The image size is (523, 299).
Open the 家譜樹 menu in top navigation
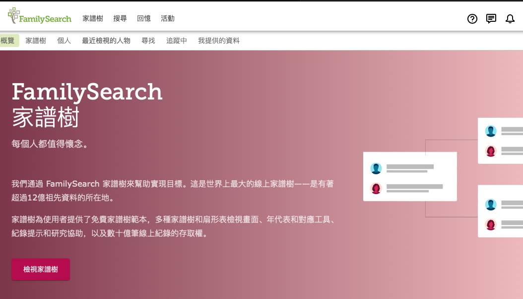coord(93,19)
